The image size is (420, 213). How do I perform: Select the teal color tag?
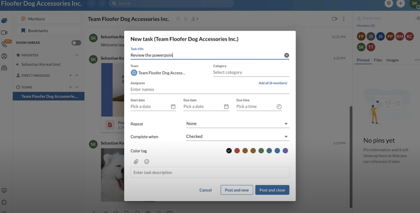tap(269, 151)
